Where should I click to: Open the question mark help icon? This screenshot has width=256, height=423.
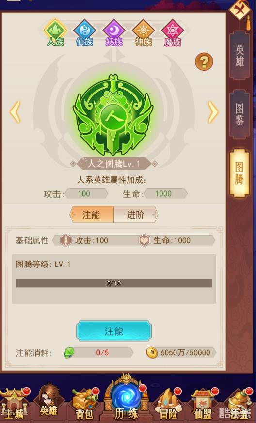[x=204, y=62]
